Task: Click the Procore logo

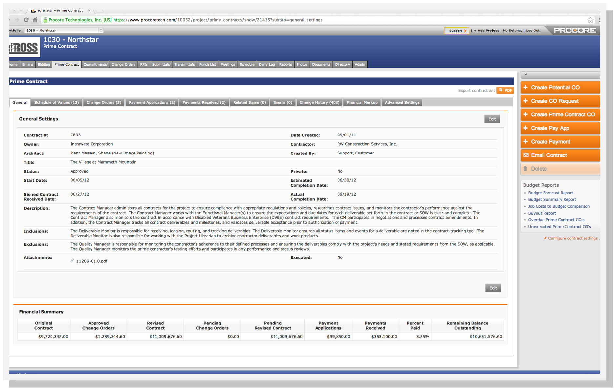Action: point(575,31)
